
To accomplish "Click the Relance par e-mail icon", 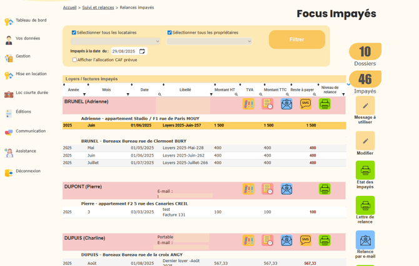I will coord(365,240).
